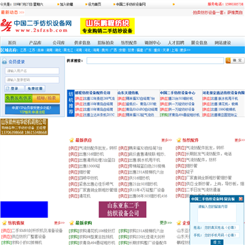
Task: Click the 最新动态 >>> news label
Action: 12,12
